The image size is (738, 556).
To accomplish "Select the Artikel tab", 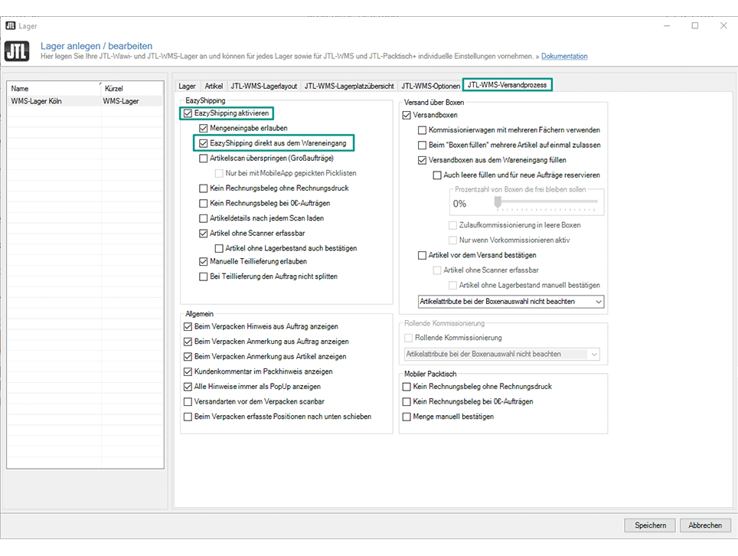I will pyautogui.click(x=214, y=86).
